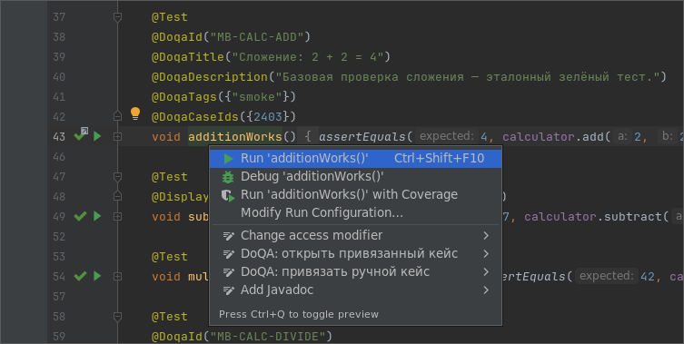The height and width of the screenshot is (344, 684).
Task: Open submenu arrow for DoQA: привязать ручной кейс
Action: [x=486, y=272]
